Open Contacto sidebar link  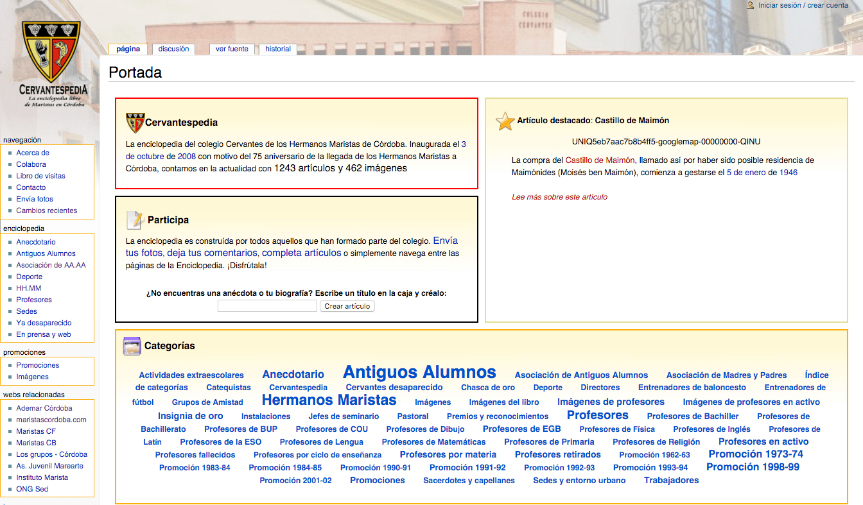31,187
